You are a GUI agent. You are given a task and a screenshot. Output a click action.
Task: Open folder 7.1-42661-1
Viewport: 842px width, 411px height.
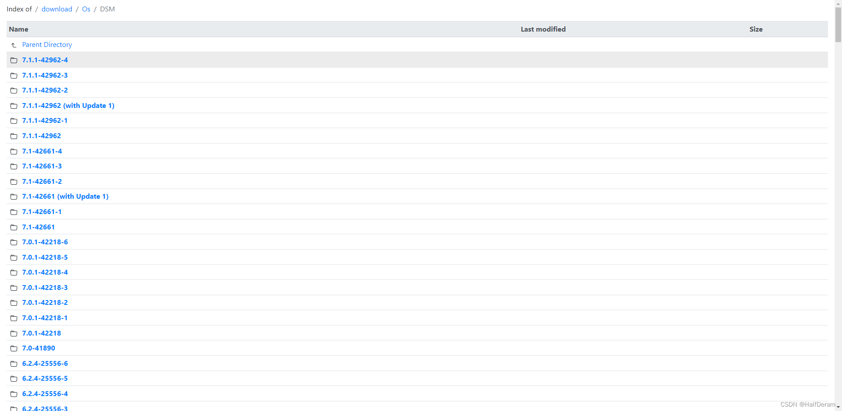point(42,212)
